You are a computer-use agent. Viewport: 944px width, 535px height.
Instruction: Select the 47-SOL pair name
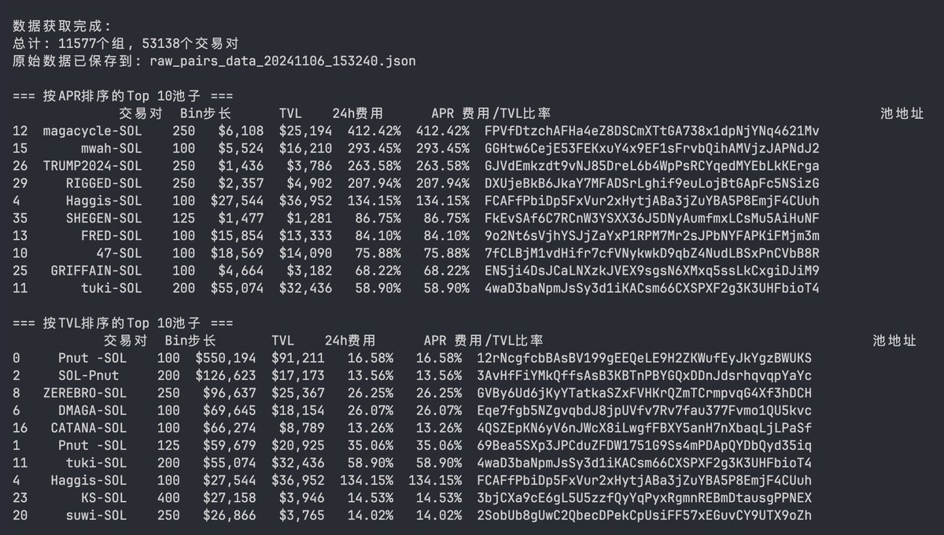pos(120,253)
